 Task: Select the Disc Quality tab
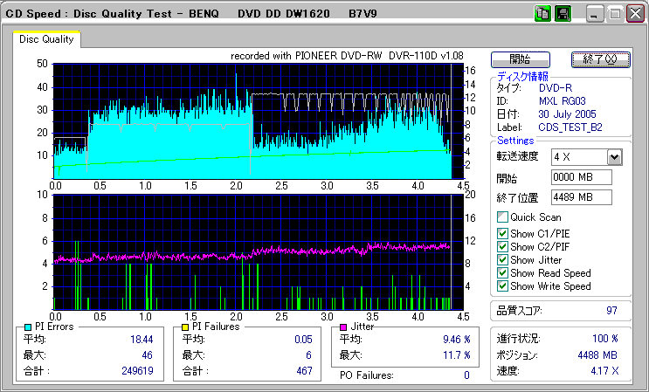[46, 39]
